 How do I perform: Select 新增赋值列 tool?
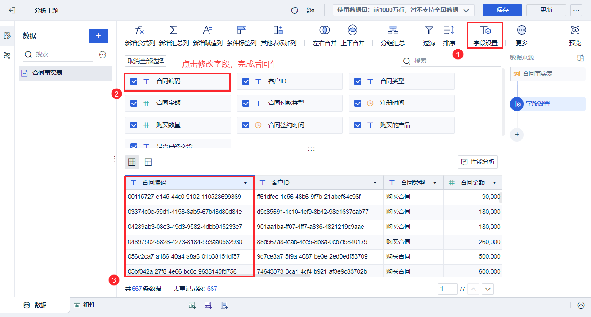click(x=207, y=35)
